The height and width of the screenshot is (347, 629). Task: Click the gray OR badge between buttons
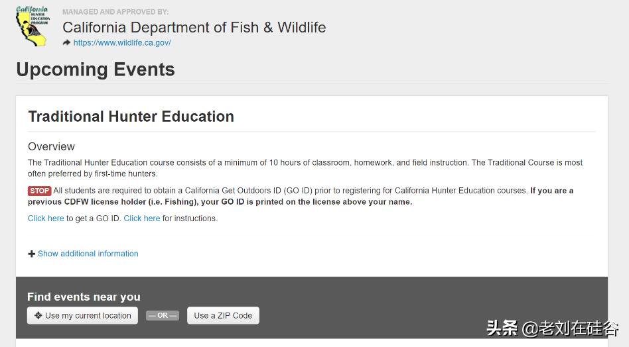click(163, 316)
